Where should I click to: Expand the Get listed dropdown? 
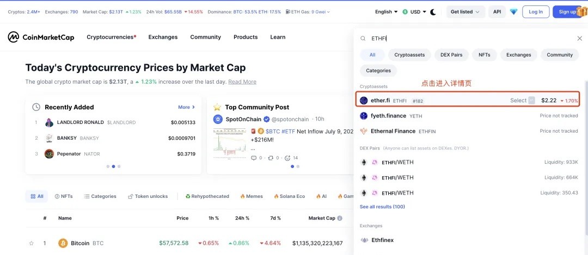(465, 12)
